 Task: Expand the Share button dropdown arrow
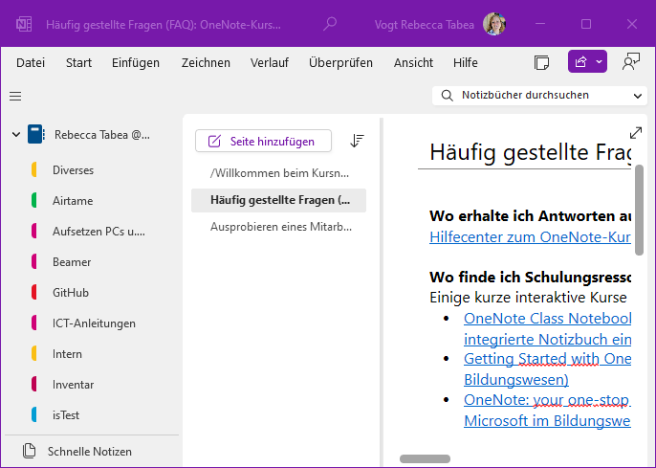click(x=600, y=62)
